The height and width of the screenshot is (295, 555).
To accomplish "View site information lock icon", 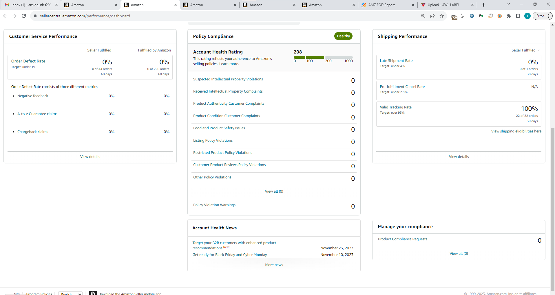I will point(35,16).
